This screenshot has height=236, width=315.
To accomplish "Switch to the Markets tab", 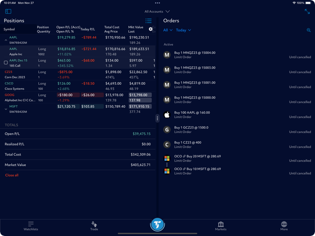I will coord(220,226).
